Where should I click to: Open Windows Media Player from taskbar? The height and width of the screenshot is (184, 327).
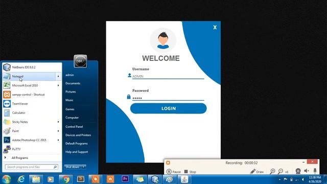point(51,179)
